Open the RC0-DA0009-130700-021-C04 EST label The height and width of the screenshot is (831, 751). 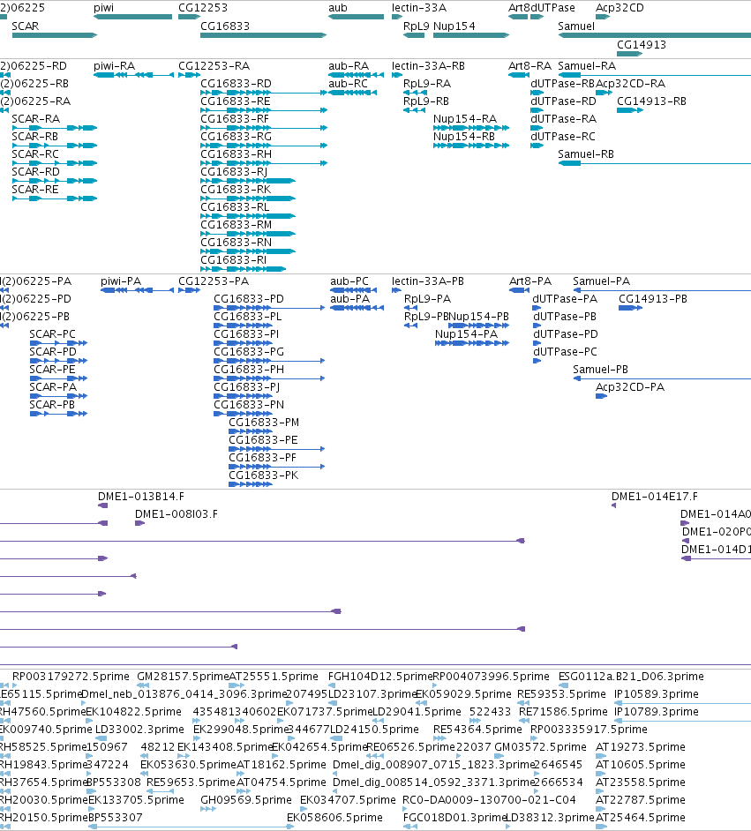click(x=489, y=800)
